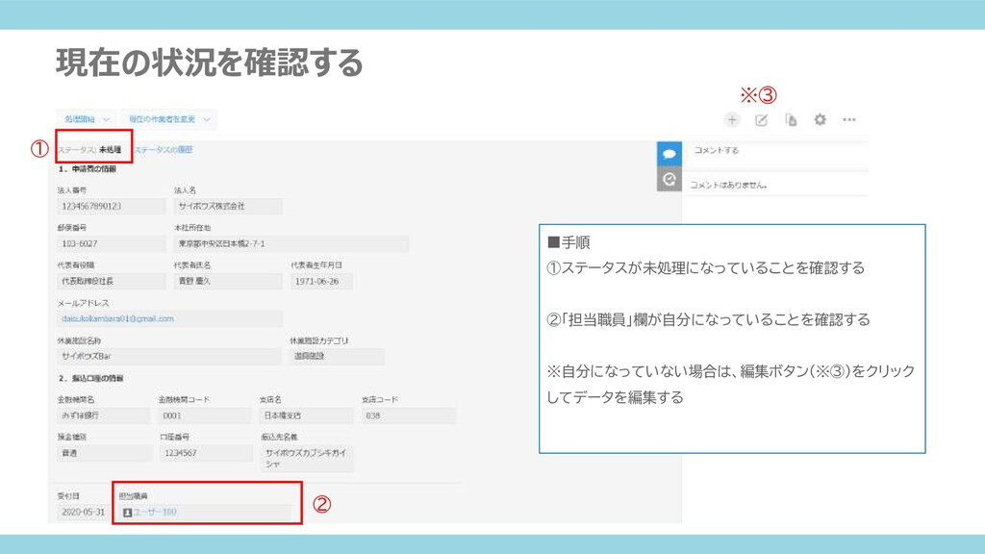Click the plus icon to add record

click(732, 120)
